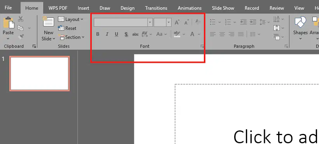Click Clear All Formatting icon
The image size is (319, 144).
[197, 22]
